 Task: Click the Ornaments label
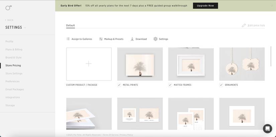231,85
